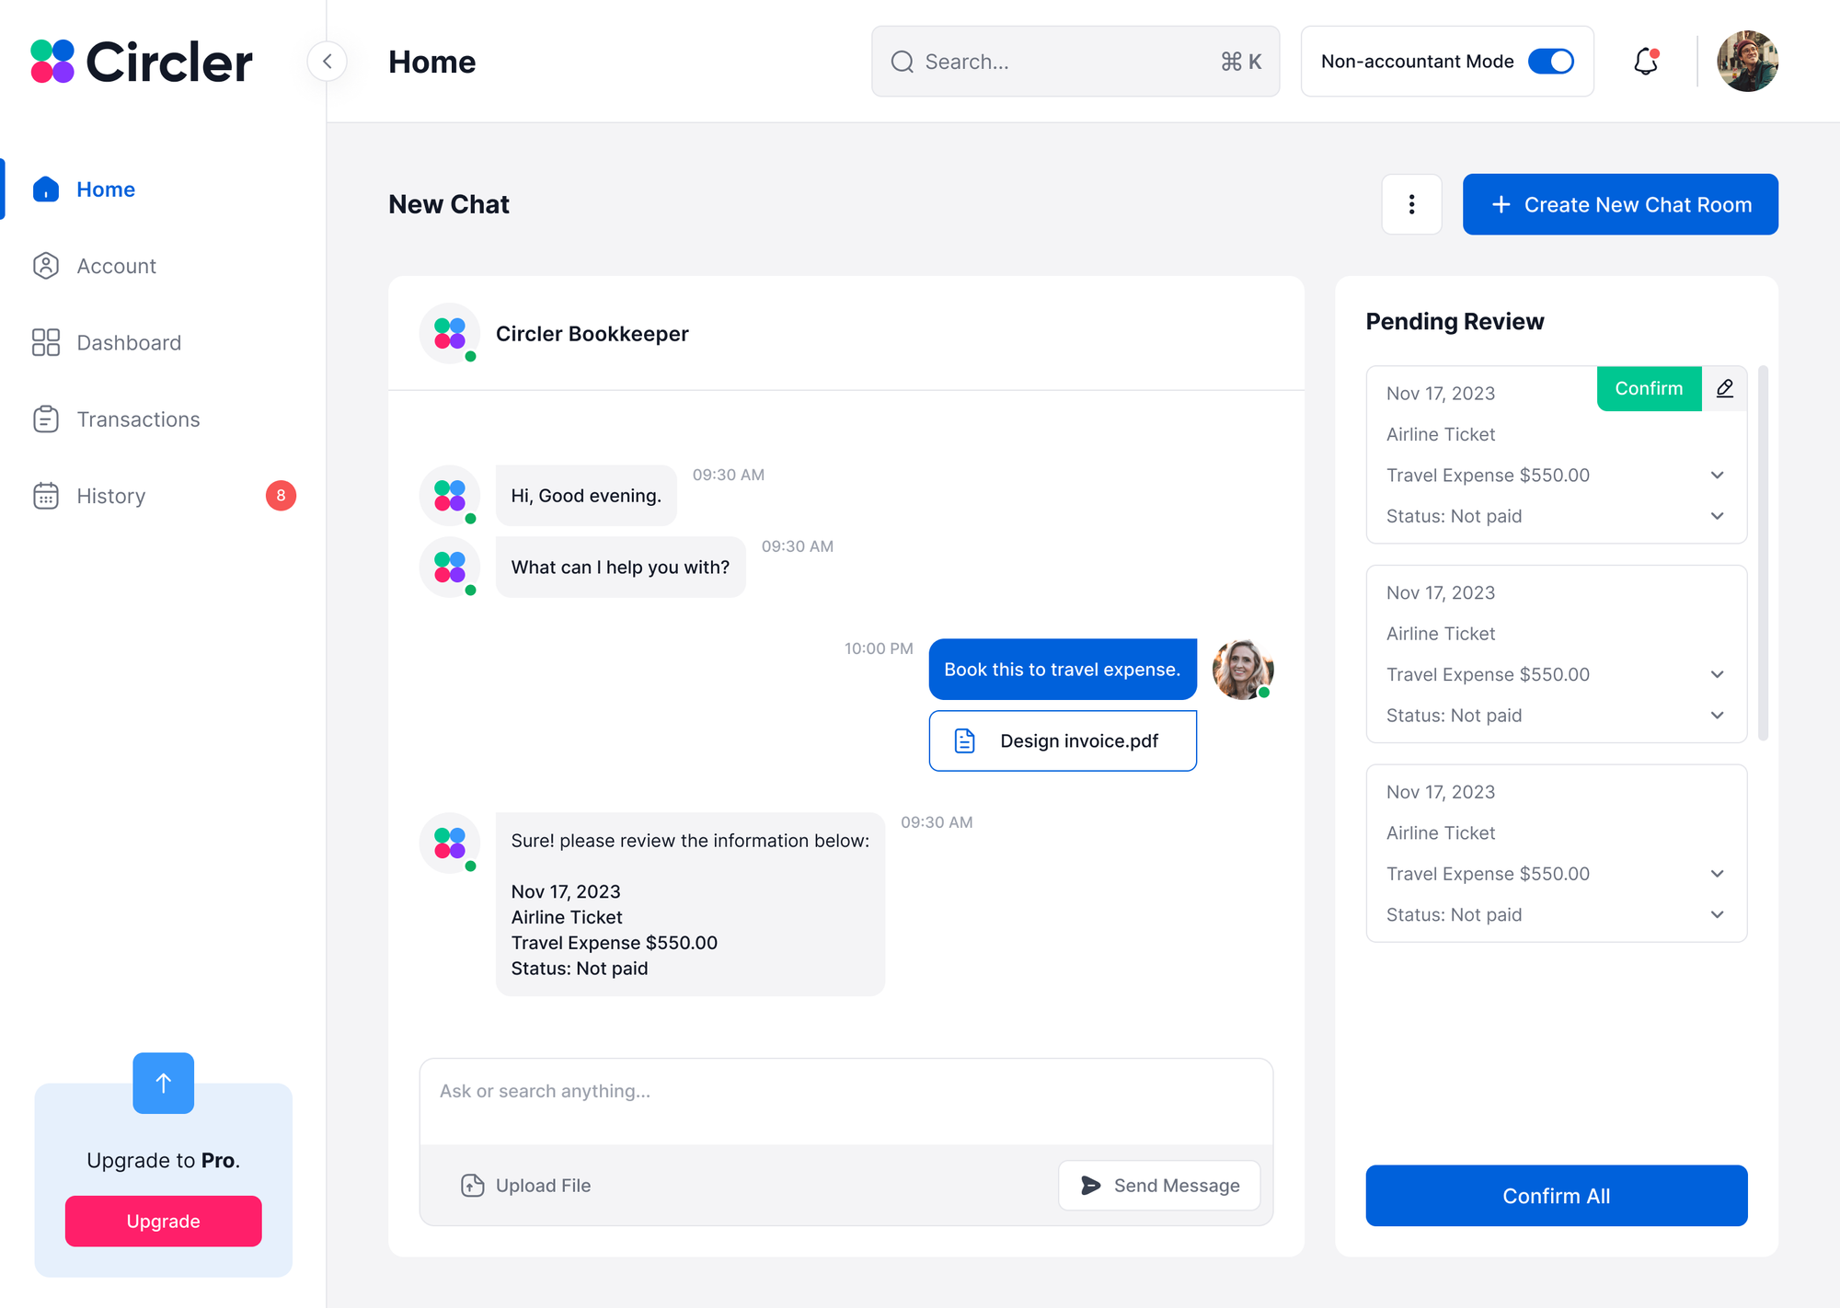The width and height of the screenshot is (1840, 1308).
Task: Open the three-dot chat options menu
Action: pyautogui.click(x=1411, y=204)
